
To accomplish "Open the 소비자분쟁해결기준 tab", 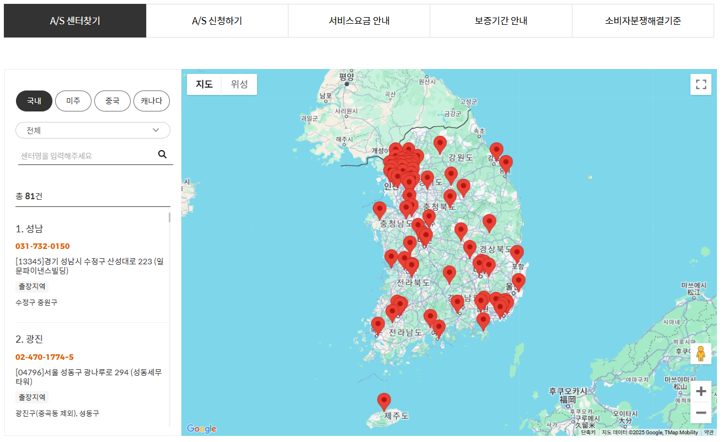I will pyautogui.click(x=644, y=20).
